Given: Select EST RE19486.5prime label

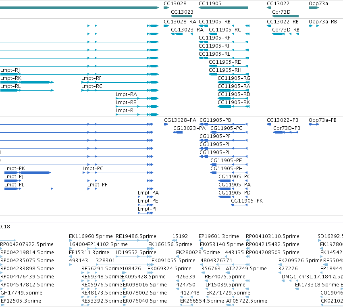Looking at the screenshot, I should pyautogui.click(x=136, y=236).
